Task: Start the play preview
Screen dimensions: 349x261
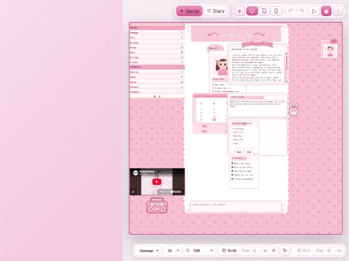Action: 314,11
